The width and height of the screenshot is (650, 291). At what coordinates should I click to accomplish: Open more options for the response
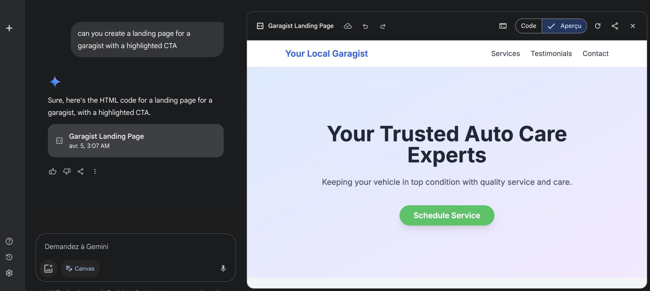click(95, 171)
